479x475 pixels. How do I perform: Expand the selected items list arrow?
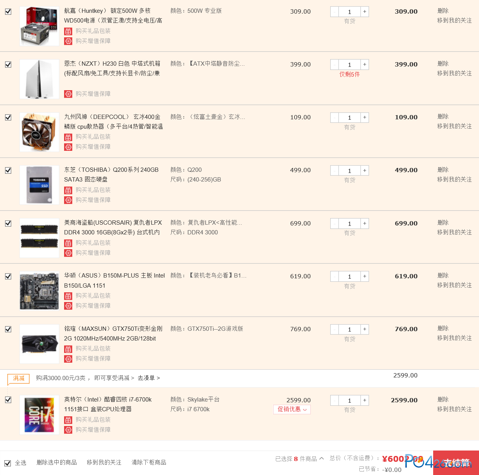pyautogui.click(x=322, y=459)
